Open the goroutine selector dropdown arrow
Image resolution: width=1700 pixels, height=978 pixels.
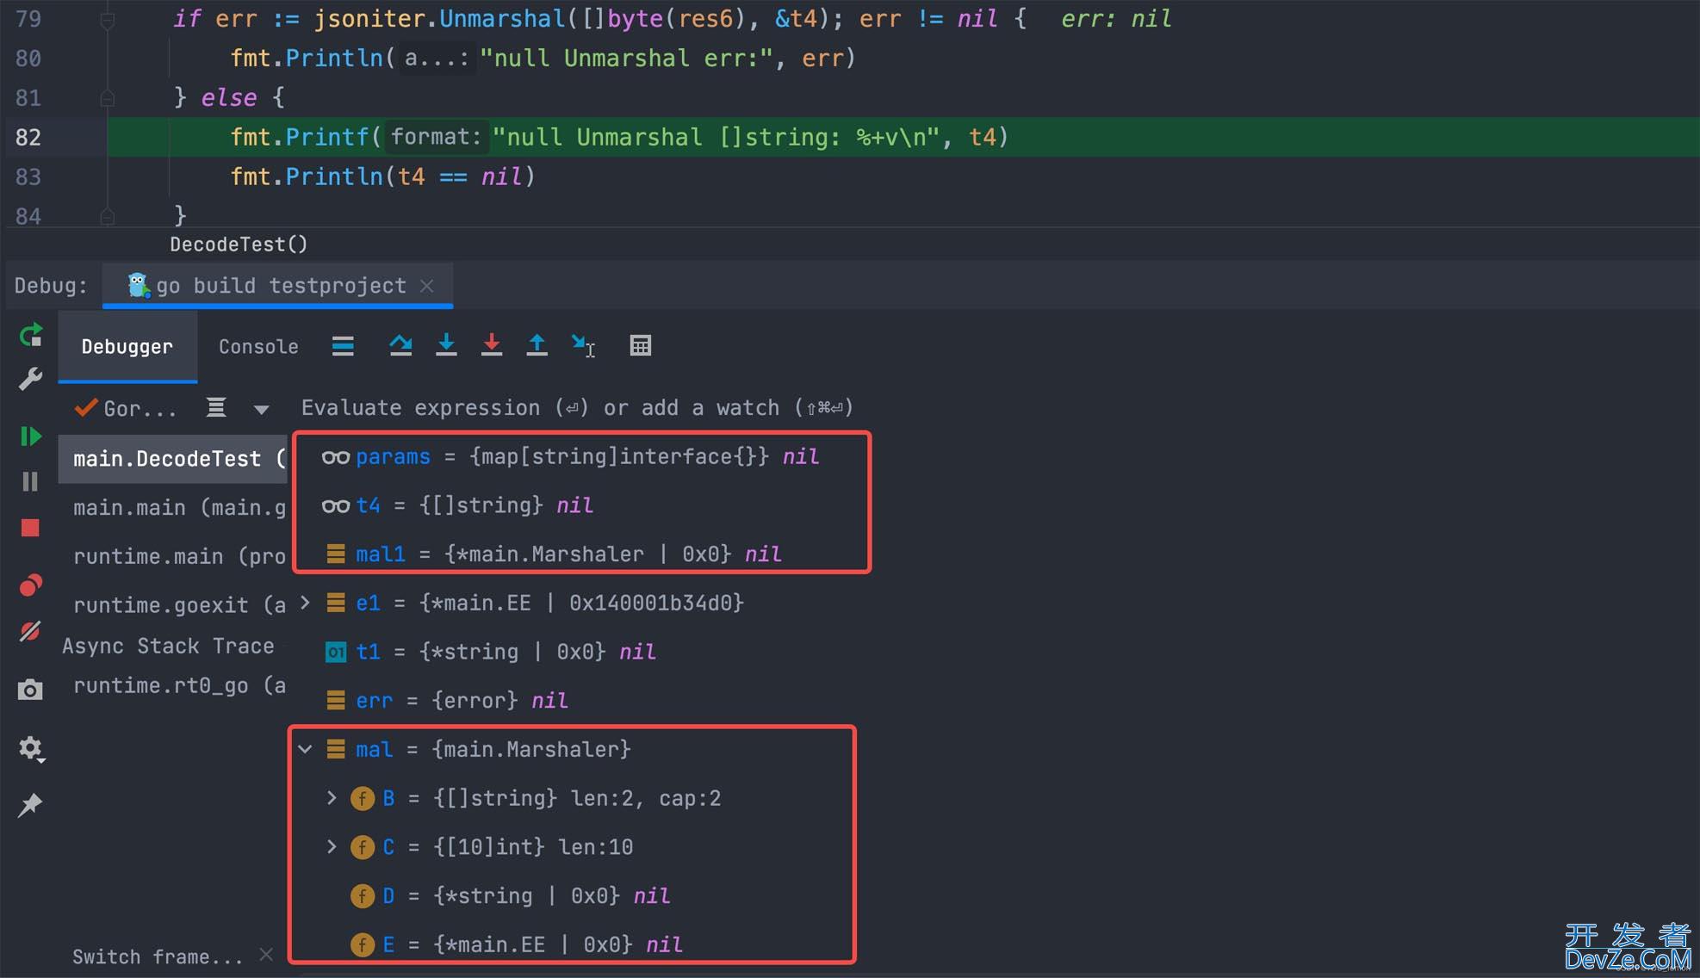click(x=261, y=410)
